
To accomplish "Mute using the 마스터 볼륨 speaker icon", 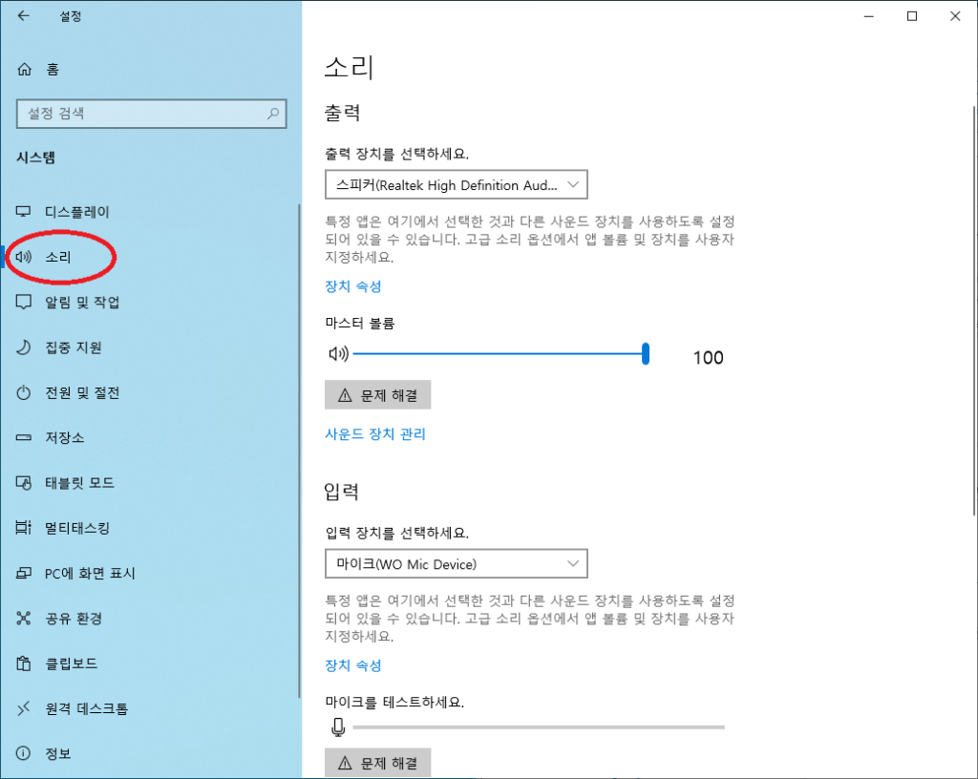I will (x=337, y=354).
